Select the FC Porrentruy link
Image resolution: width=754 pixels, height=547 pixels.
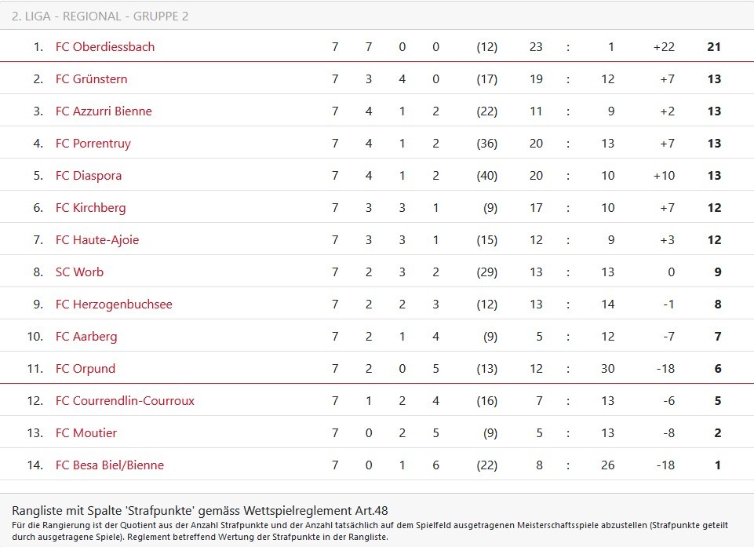(93, 144)
